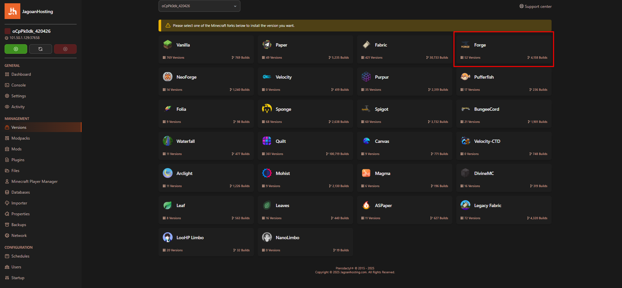Select the Velocity fork icon
This screenshot has width=622, height=288.
(267, 77)
